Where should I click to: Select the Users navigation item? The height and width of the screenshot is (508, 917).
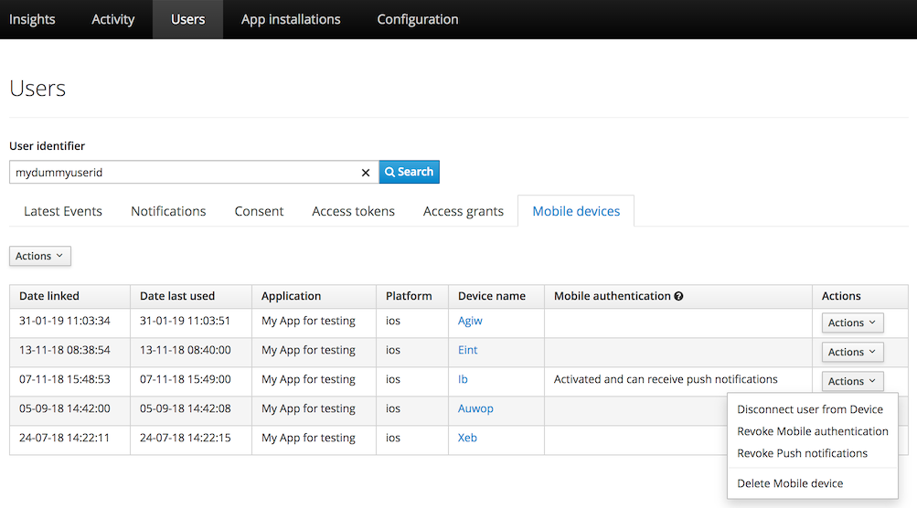click(x=187, y=19)
